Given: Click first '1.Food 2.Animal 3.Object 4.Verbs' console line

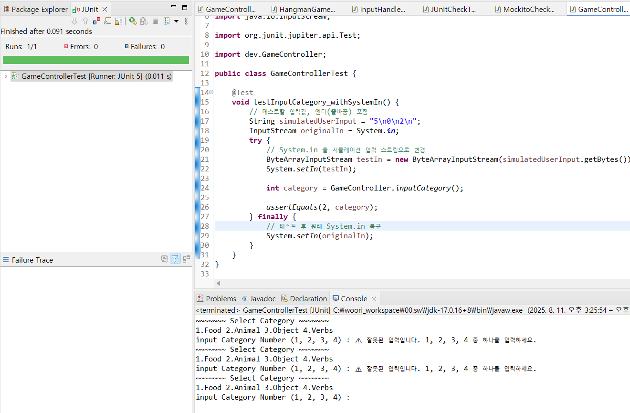Looking at the screenshot, I should point(264,330).
